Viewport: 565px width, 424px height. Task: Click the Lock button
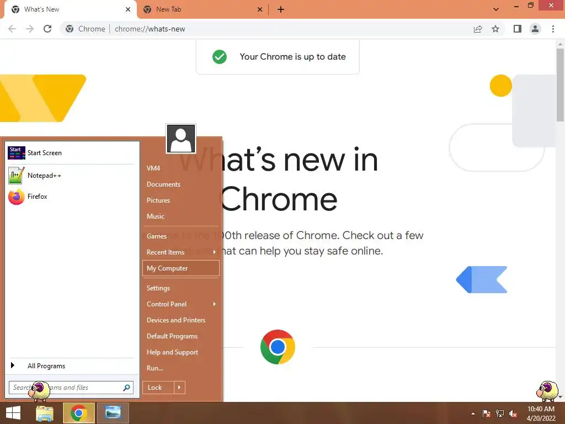click(x=158, y=388)
